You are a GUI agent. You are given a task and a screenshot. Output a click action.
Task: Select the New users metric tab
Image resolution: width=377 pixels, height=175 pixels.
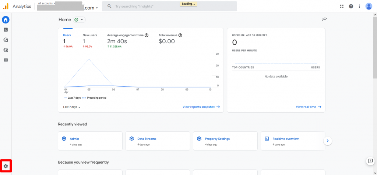click(90, 40)
